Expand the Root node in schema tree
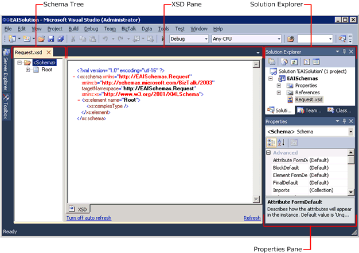This screenshot has height=253, width=359. coord(28,70)
